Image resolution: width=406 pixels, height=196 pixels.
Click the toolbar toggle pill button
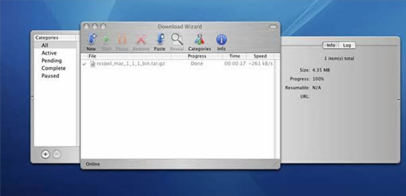pyautogui.click(x=273, y=27)
